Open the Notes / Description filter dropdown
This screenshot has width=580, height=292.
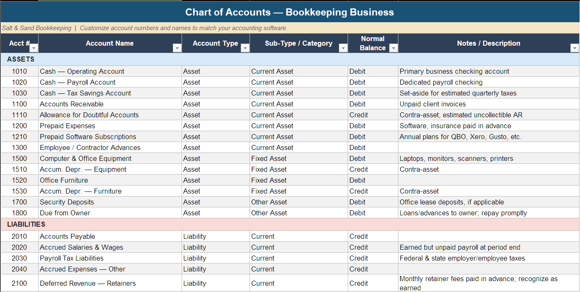tap(575, 49)
